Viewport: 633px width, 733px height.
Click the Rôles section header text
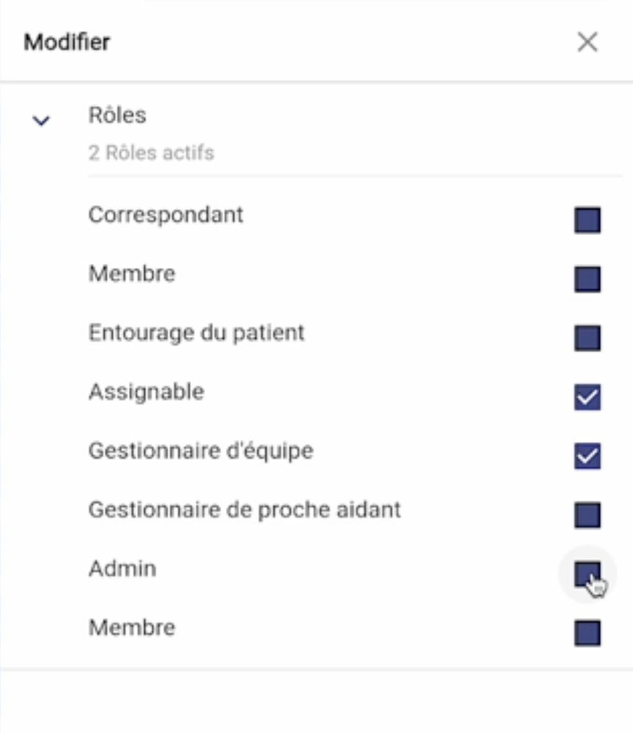(x=117, y=115)
